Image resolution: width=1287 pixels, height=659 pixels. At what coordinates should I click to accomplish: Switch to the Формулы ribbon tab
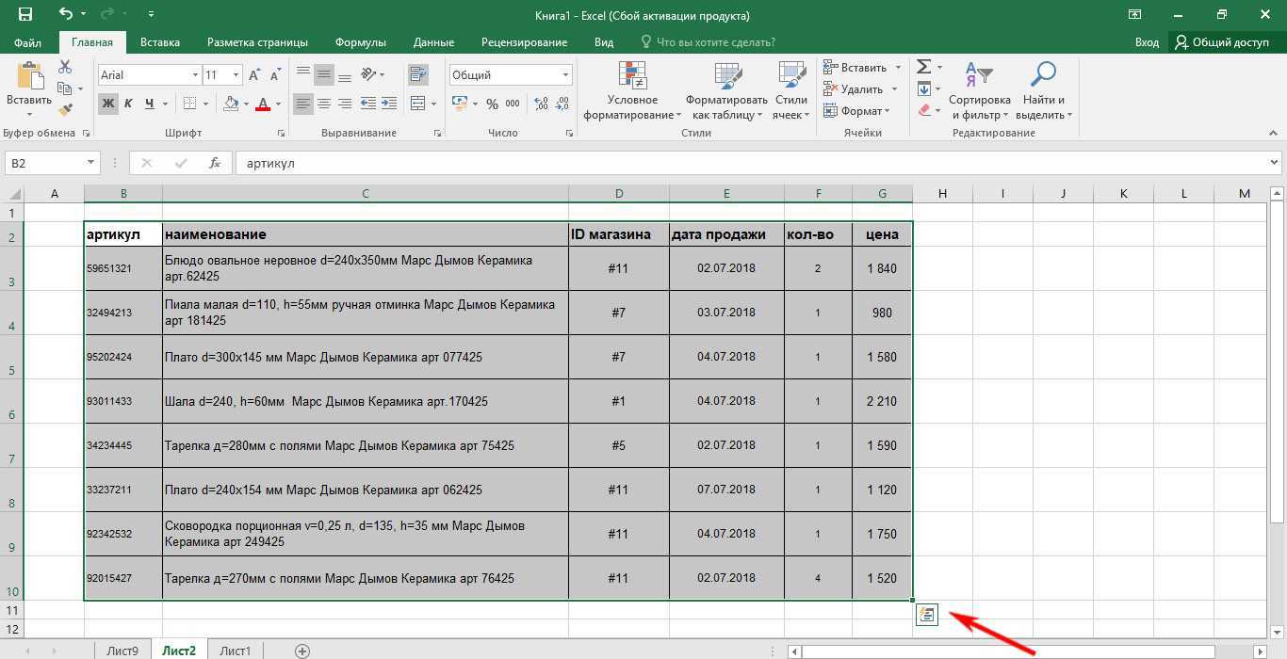[x=360, y=42]
